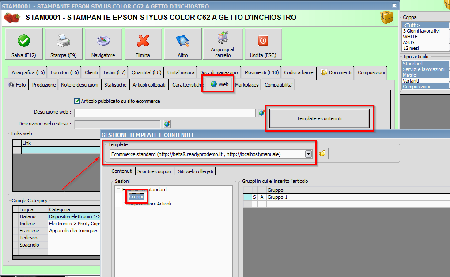
Task: Click the Dispositivi elettronici category cell
Action: coord(74,216)
